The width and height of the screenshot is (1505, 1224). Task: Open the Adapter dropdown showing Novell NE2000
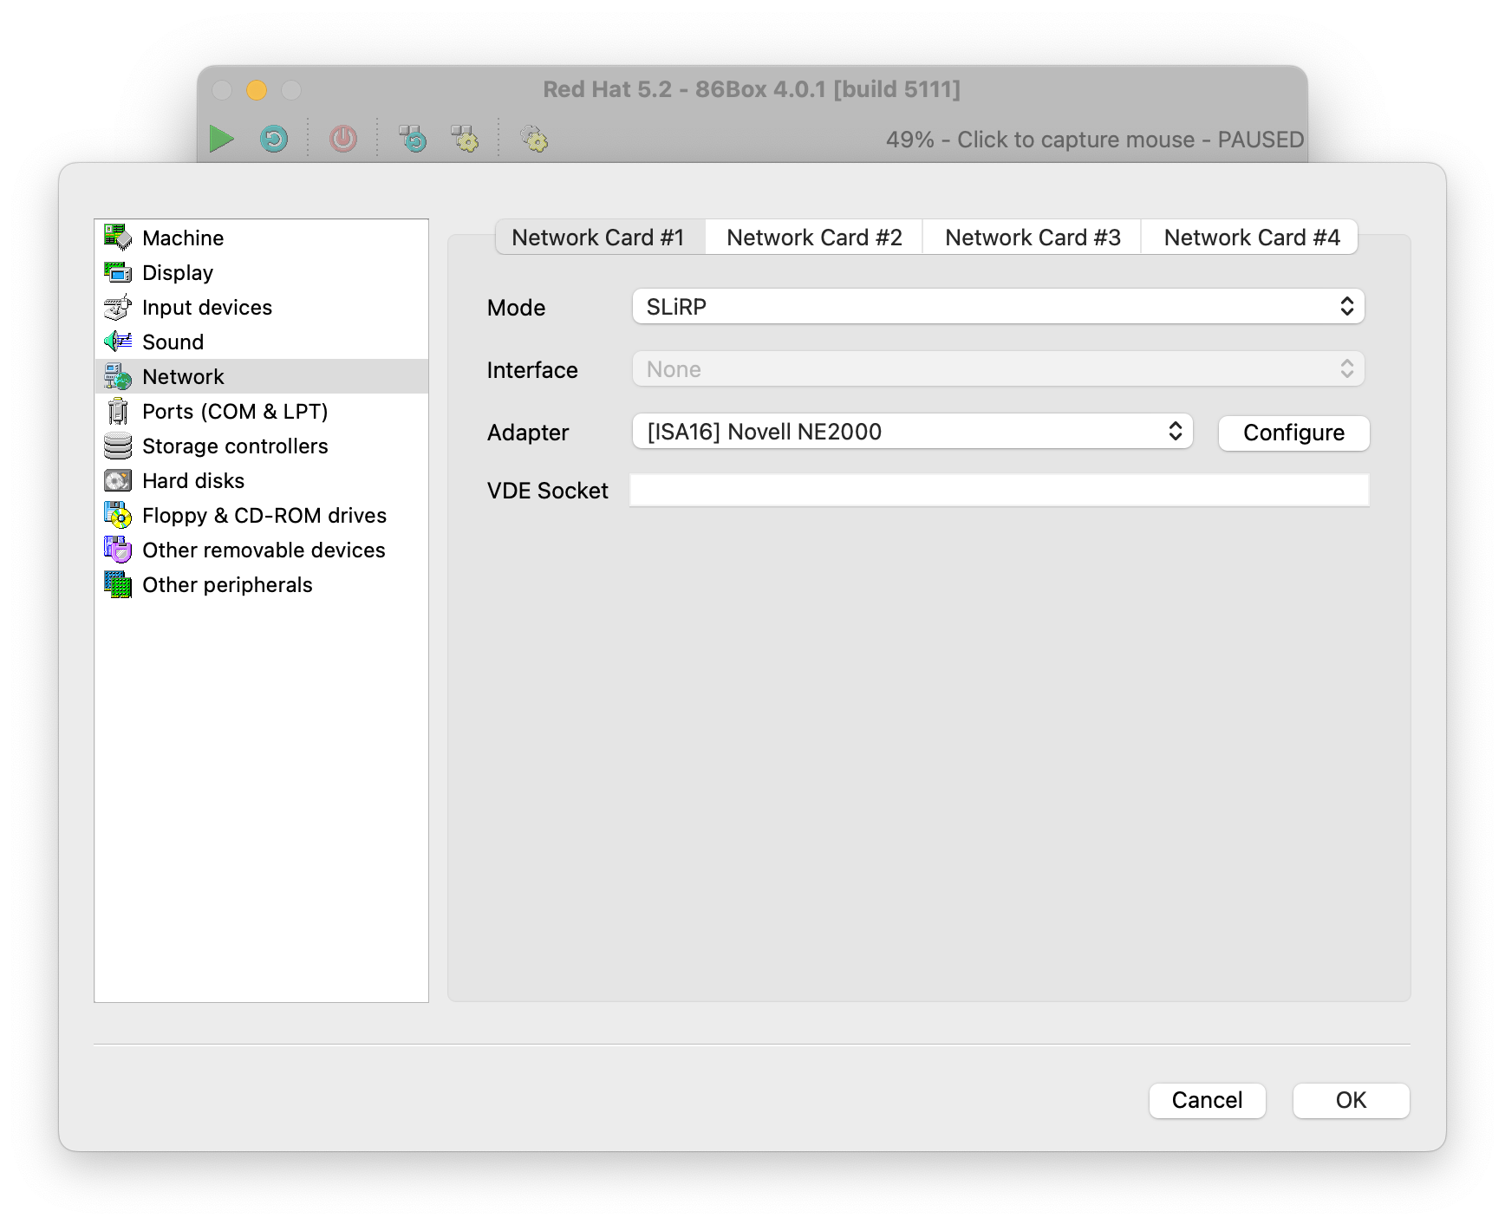(x=912, y=431)
